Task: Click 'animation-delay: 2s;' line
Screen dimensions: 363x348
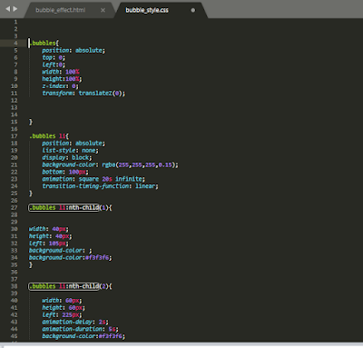Action: click(x=75, y=322)
